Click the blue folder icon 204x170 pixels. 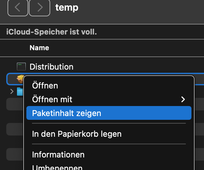[x=20, y=92]
